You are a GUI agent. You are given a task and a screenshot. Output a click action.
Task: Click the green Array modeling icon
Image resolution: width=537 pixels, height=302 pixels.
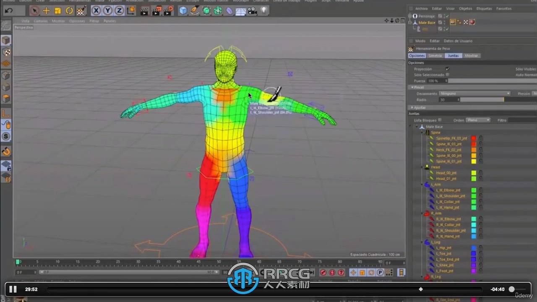click(x=218, y=11)
